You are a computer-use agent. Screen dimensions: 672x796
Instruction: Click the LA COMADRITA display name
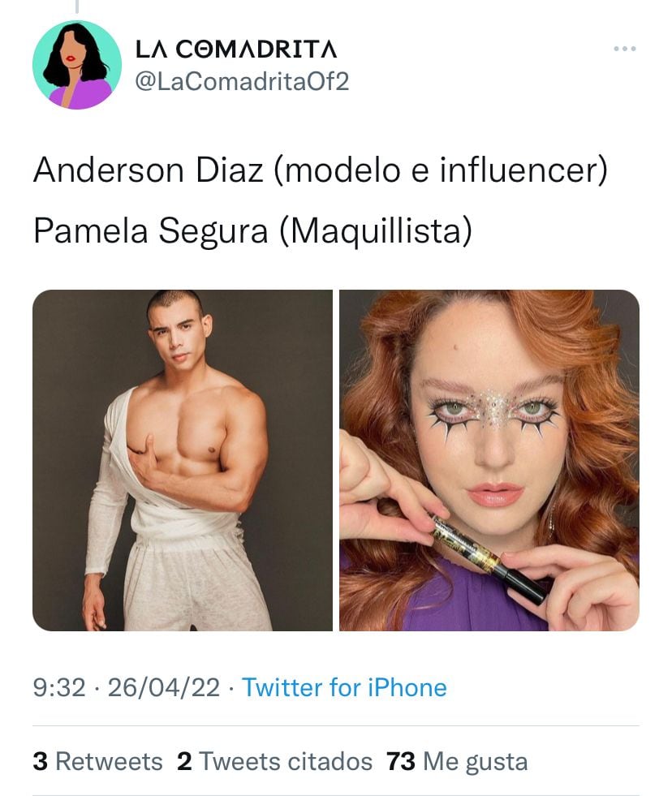click(236, 49)
